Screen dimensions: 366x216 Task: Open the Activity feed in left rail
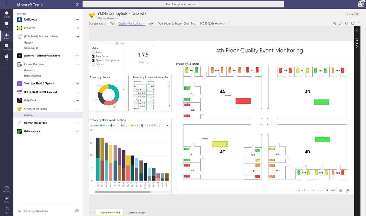coord(7,14)
